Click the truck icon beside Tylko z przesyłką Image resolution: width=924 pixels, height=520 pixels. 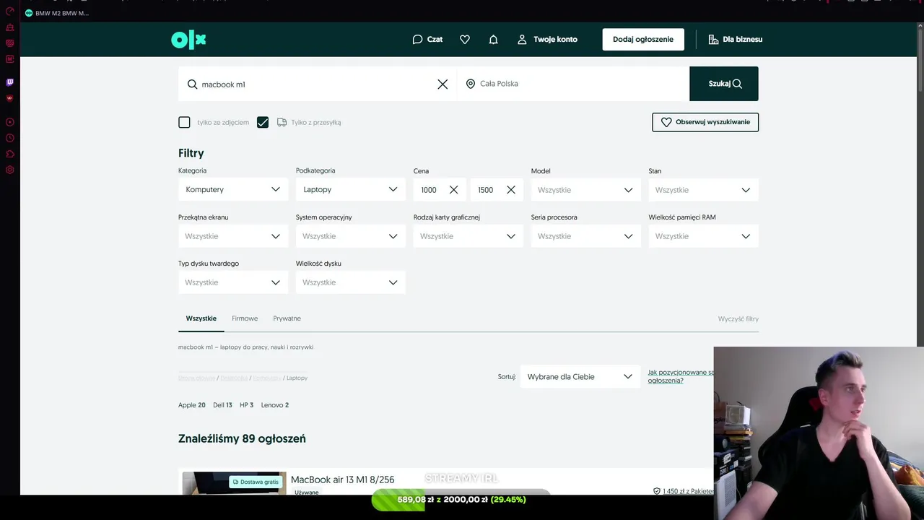[282, 123]
